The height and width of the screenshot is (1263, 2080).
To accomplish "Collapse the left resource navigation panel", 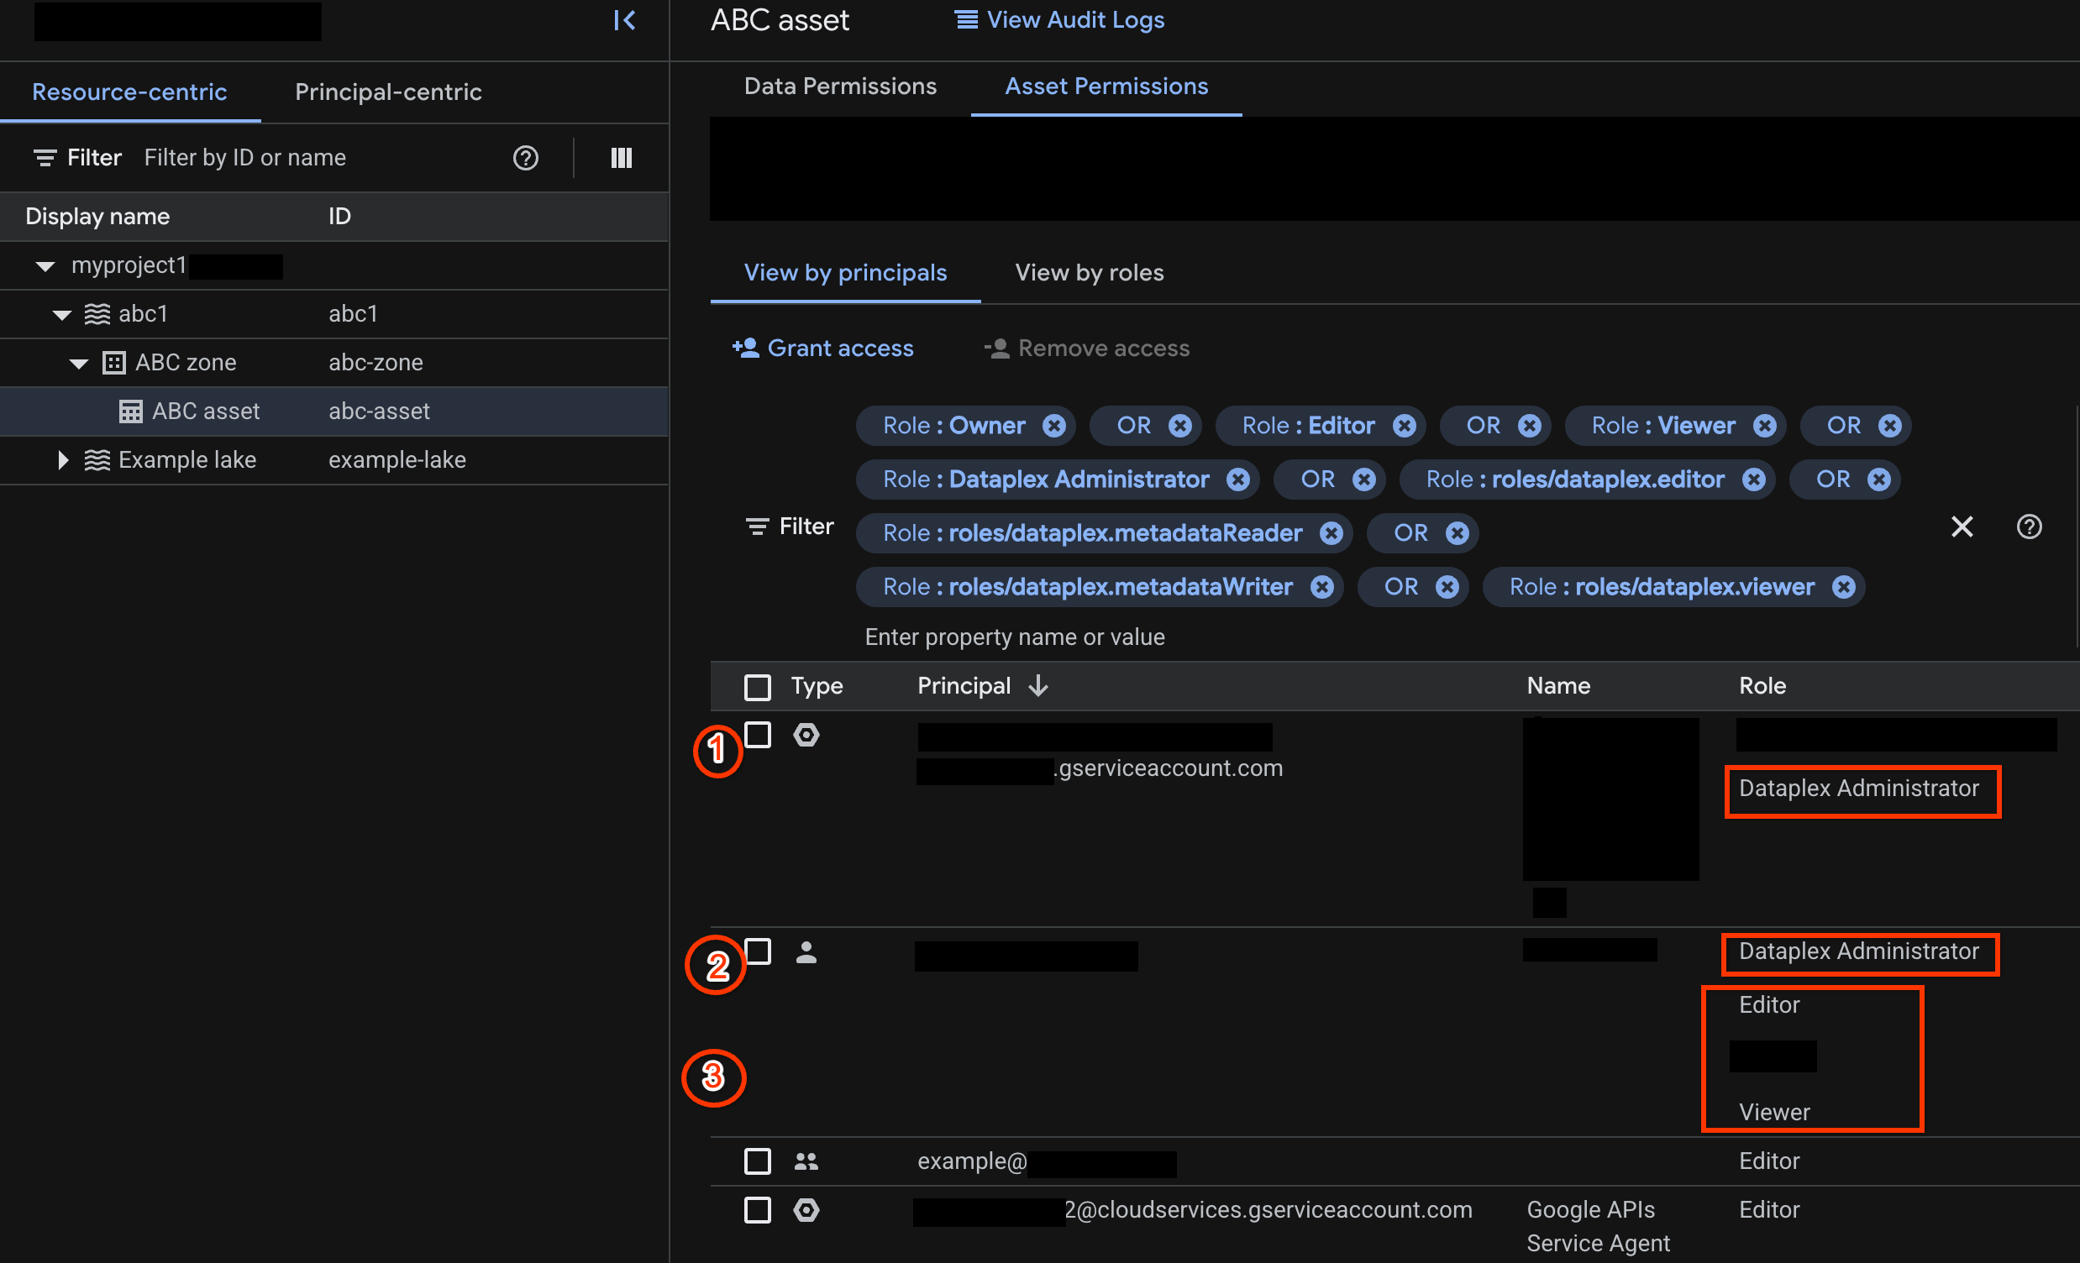I will pyautogui.click(x=624, y=20).
